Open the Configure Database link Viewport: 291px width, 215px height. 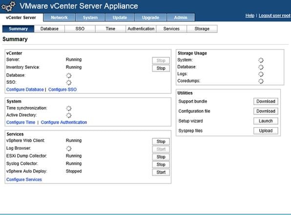pyautogui.click(x=25, y=90)
